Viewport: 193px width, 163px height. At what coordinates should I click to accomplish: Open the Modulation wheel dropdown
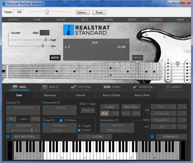[163, 120]
